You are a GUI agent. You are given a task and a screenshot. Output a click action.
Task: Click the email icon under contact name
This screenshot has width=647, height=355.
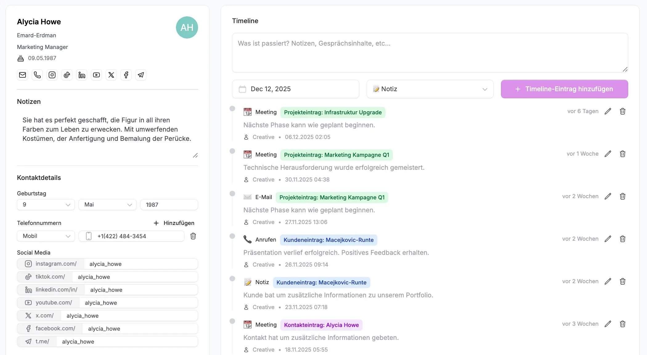click(x=22, y=75)
